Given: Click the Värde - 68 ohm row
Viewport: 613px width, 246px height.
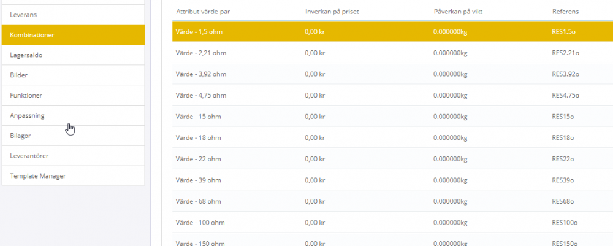Looking at the screenshot, I should click(198, 201).
